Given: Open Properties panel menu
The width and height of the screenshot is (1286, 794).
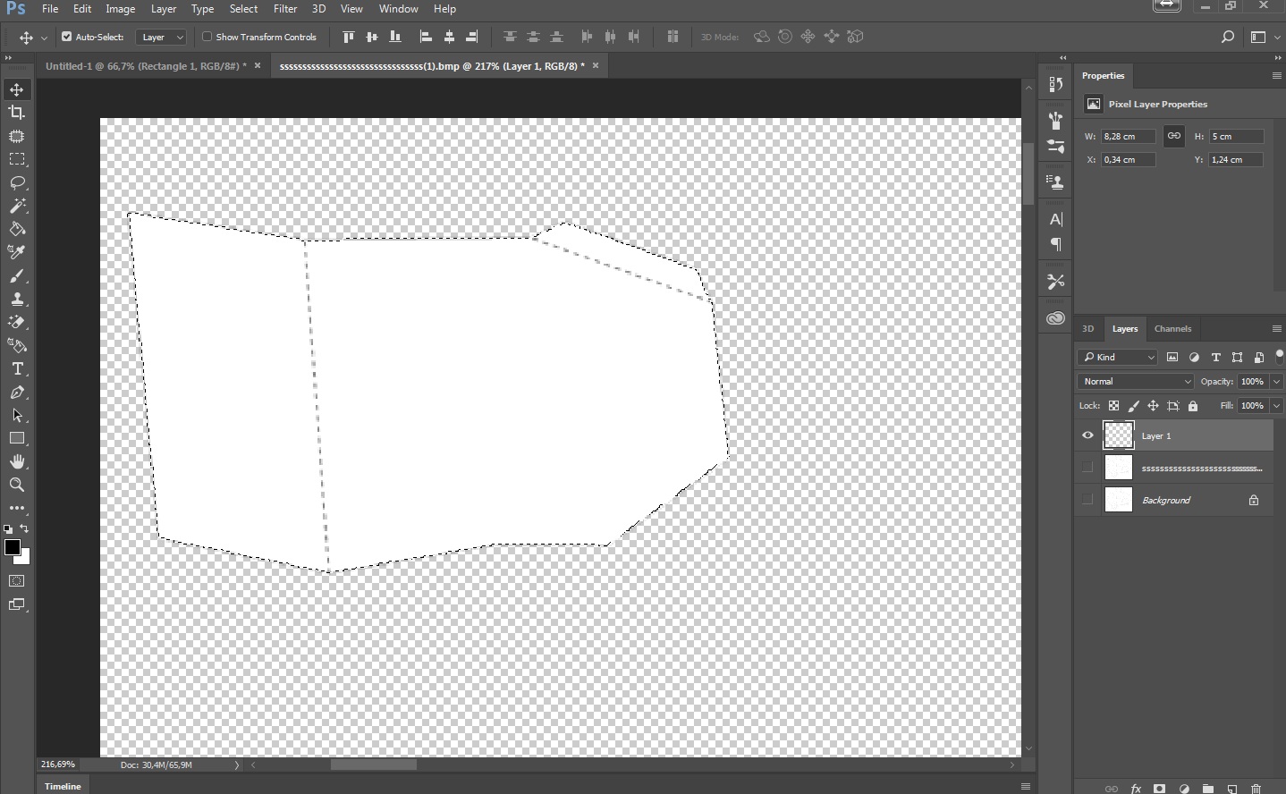Looking at the screenshot, I should (1276, 76).
